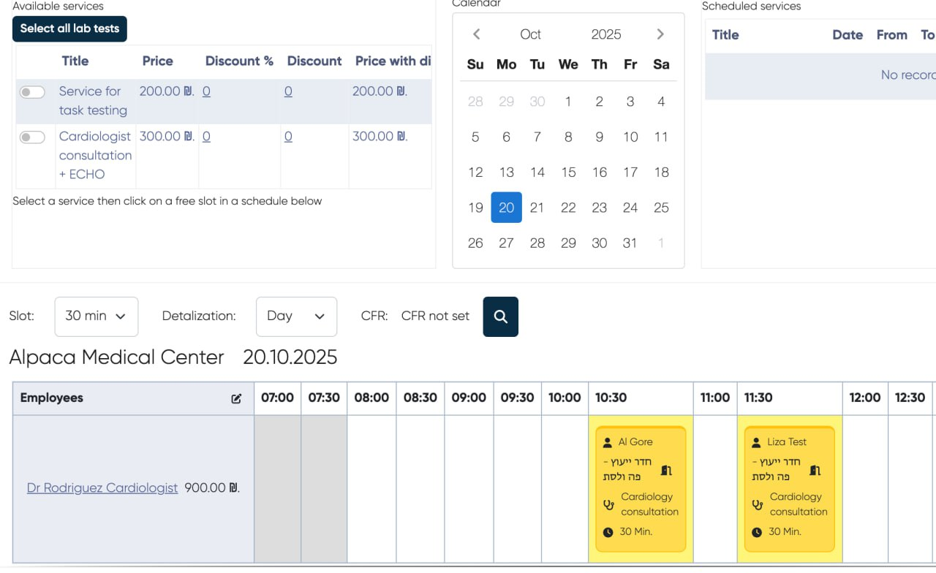936x573 pixels.
Task: Open the Oct month selector in calendar
Action: (x=530, y=34)
